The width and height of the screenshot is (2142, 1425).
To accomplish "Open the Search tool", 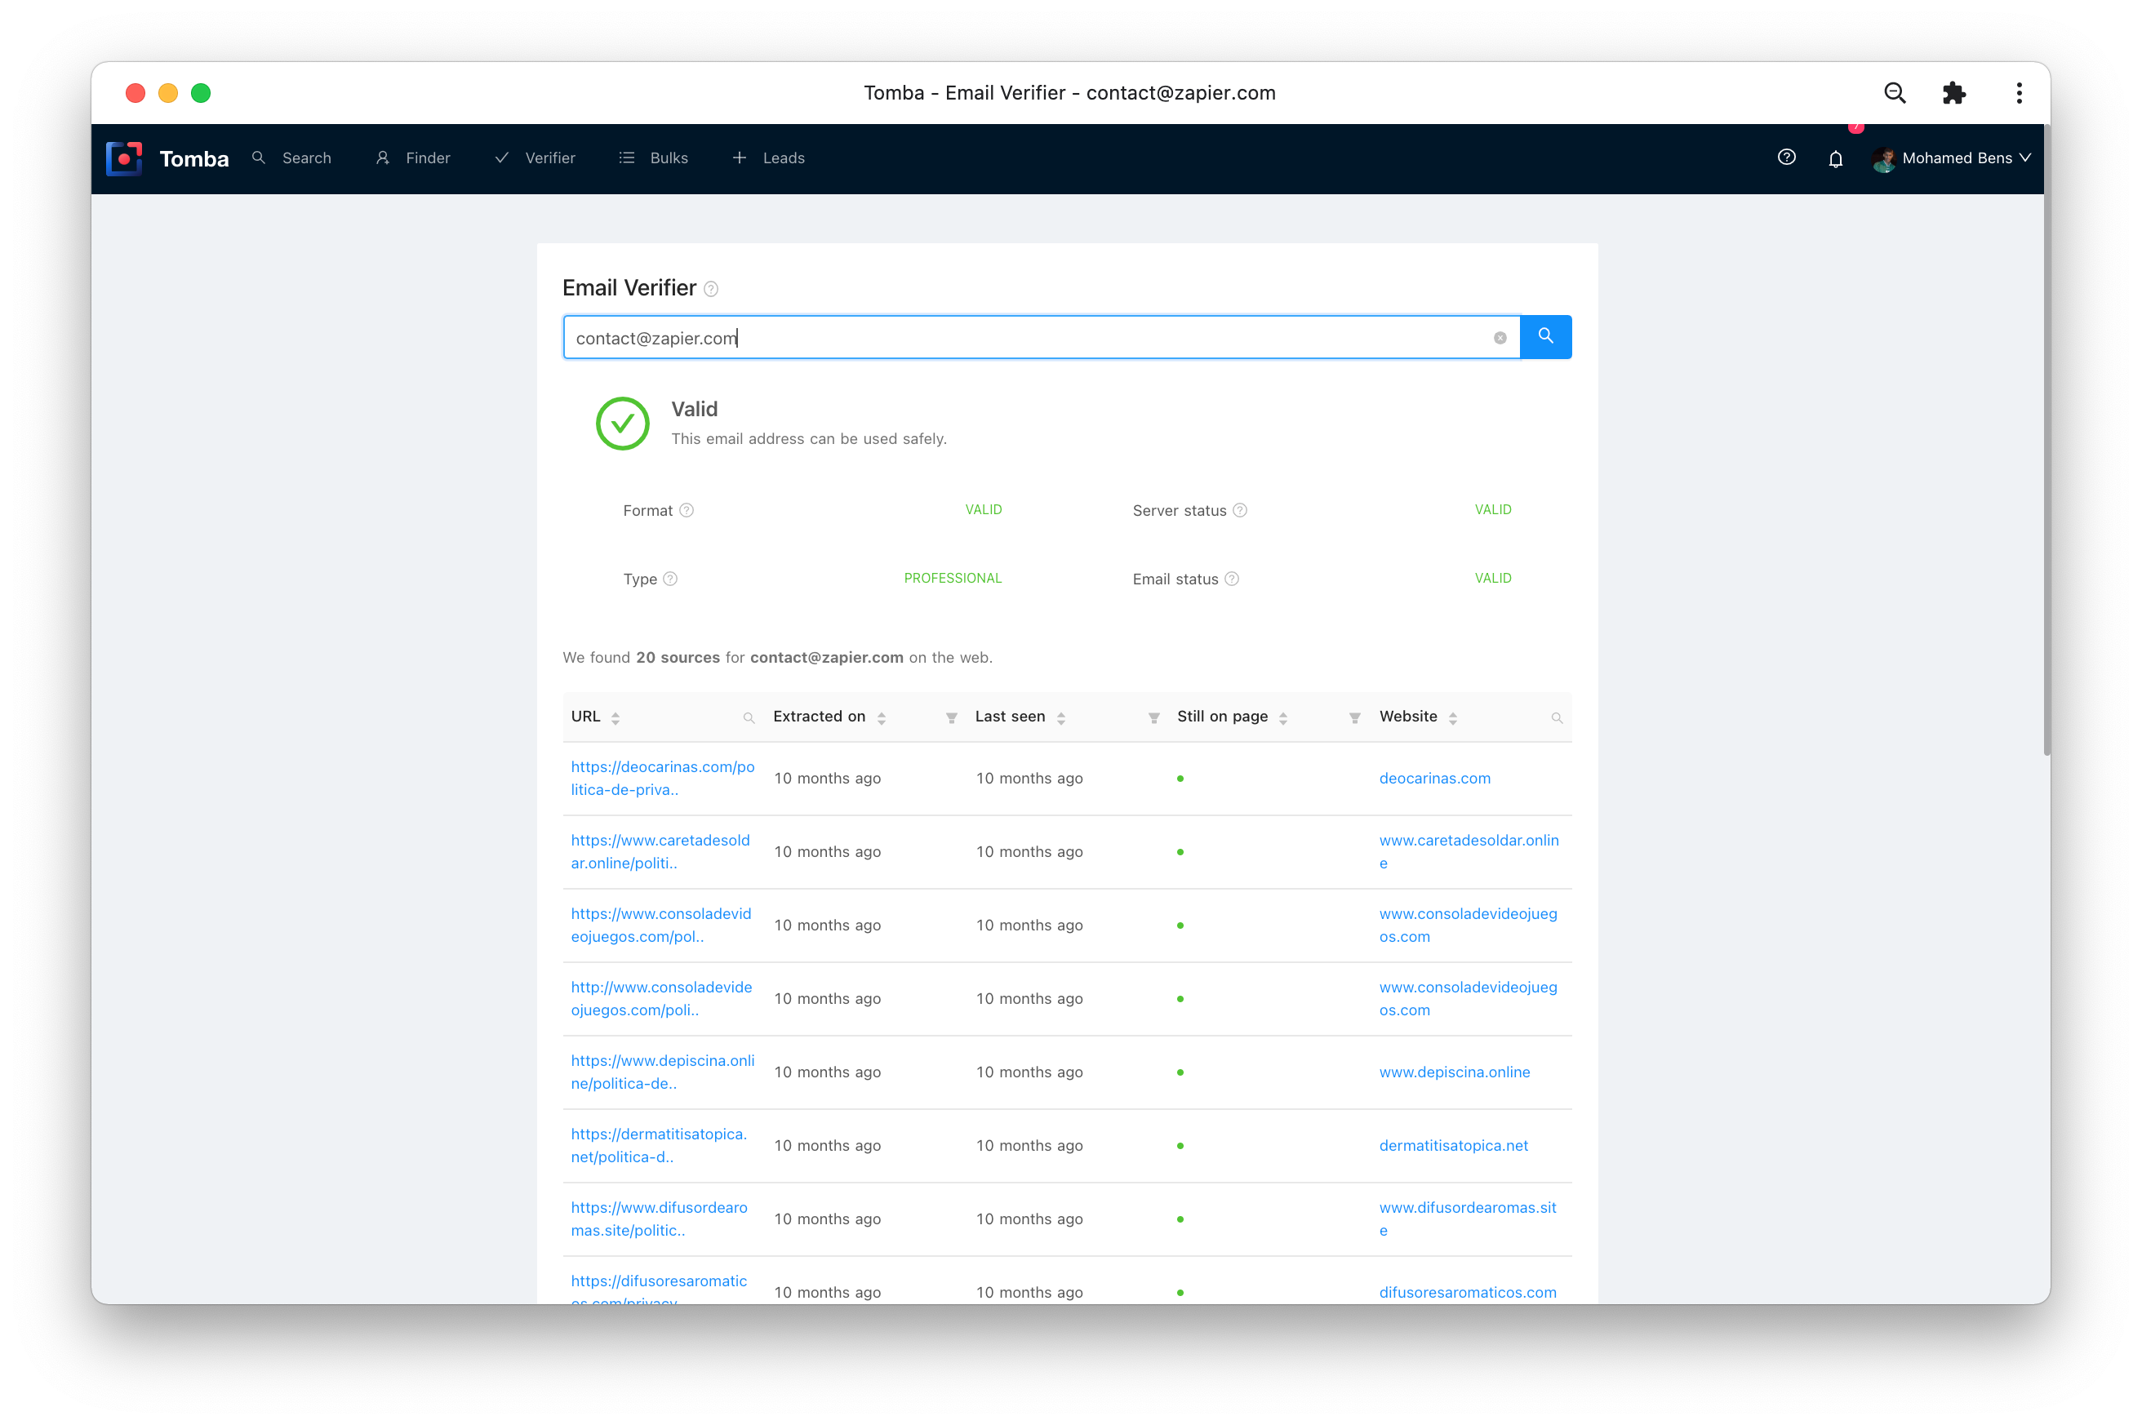I will pyautogui.click(x=292, y=158).
